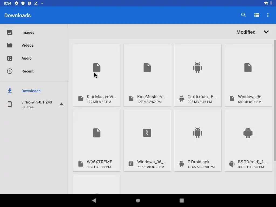Click small zip icon beside Windows_96_...

point(131,164)
